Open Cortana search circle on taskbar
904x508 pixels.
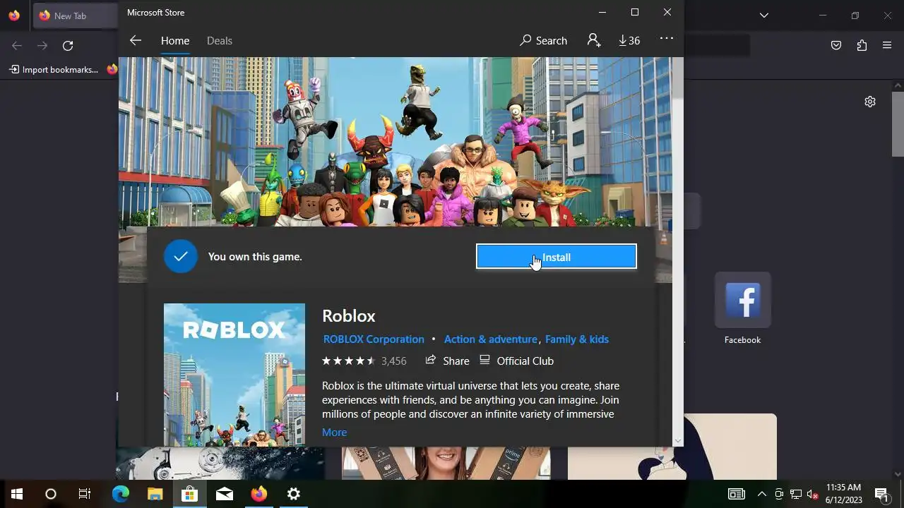coord(51,494)
